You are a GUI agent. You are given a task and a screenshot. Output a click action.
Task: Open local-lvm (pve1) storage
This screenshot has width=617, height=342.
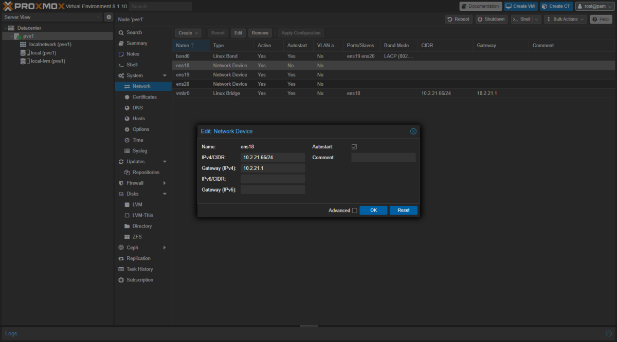coord(43,61)
